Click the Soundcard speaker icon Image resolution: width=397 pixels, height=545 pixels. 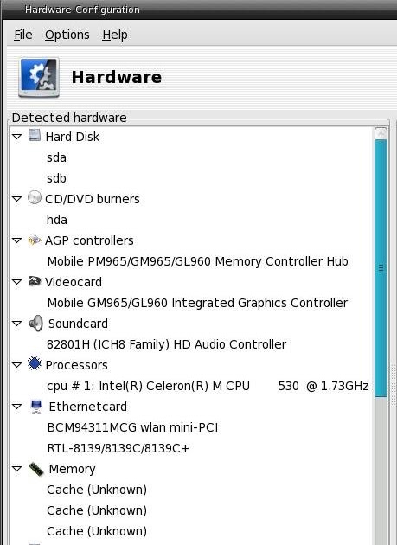click(x=36, y=324)
